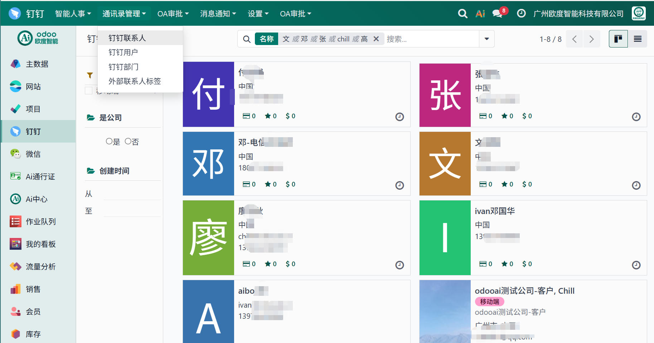Open 主数据 app in sidebar
Screen dimensions: 654x343
pyautogui.click(x=38, y=64)
